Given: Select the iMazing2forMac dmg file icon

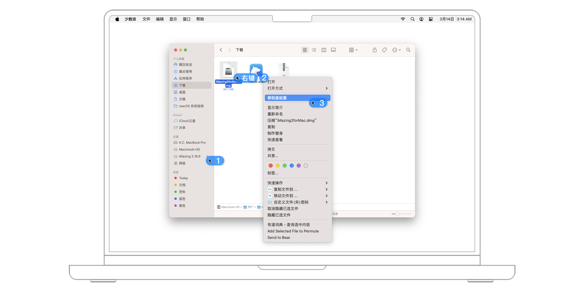Looking at the screenshot, I should pos(228,70).
